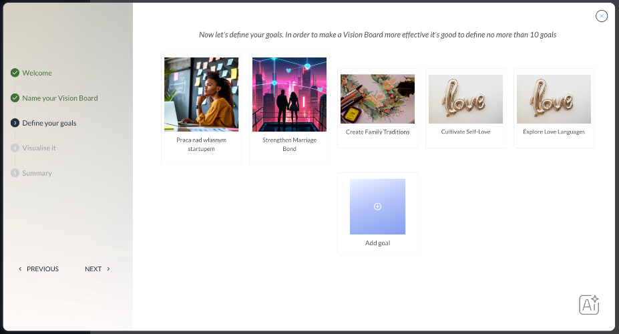Go to the Welcome step
Viewport: 619px width, 334px height.
click(x=37, y=73)
